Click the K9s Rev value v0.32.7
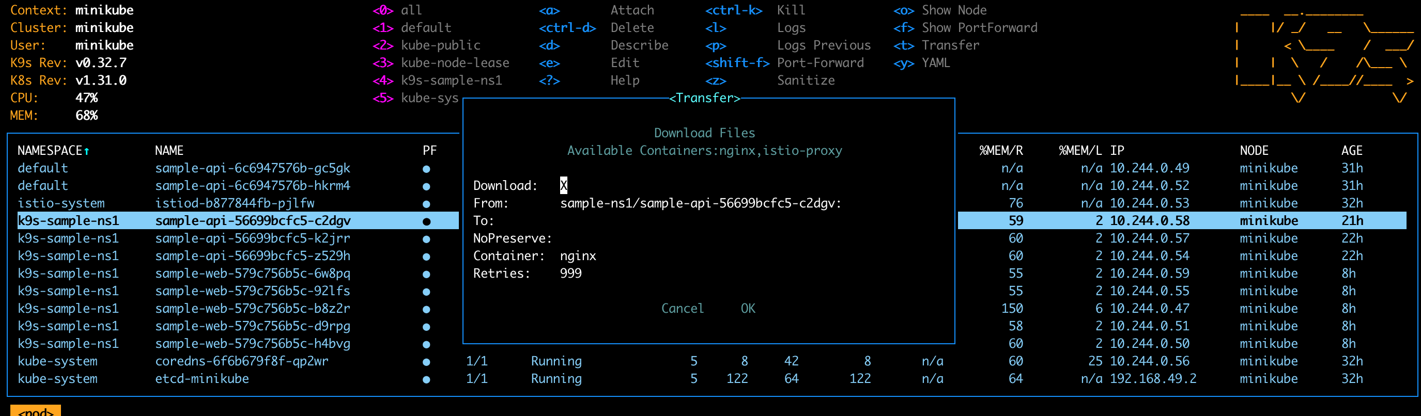The height and width of the screenshot is (416, 1421). (101, 63)
